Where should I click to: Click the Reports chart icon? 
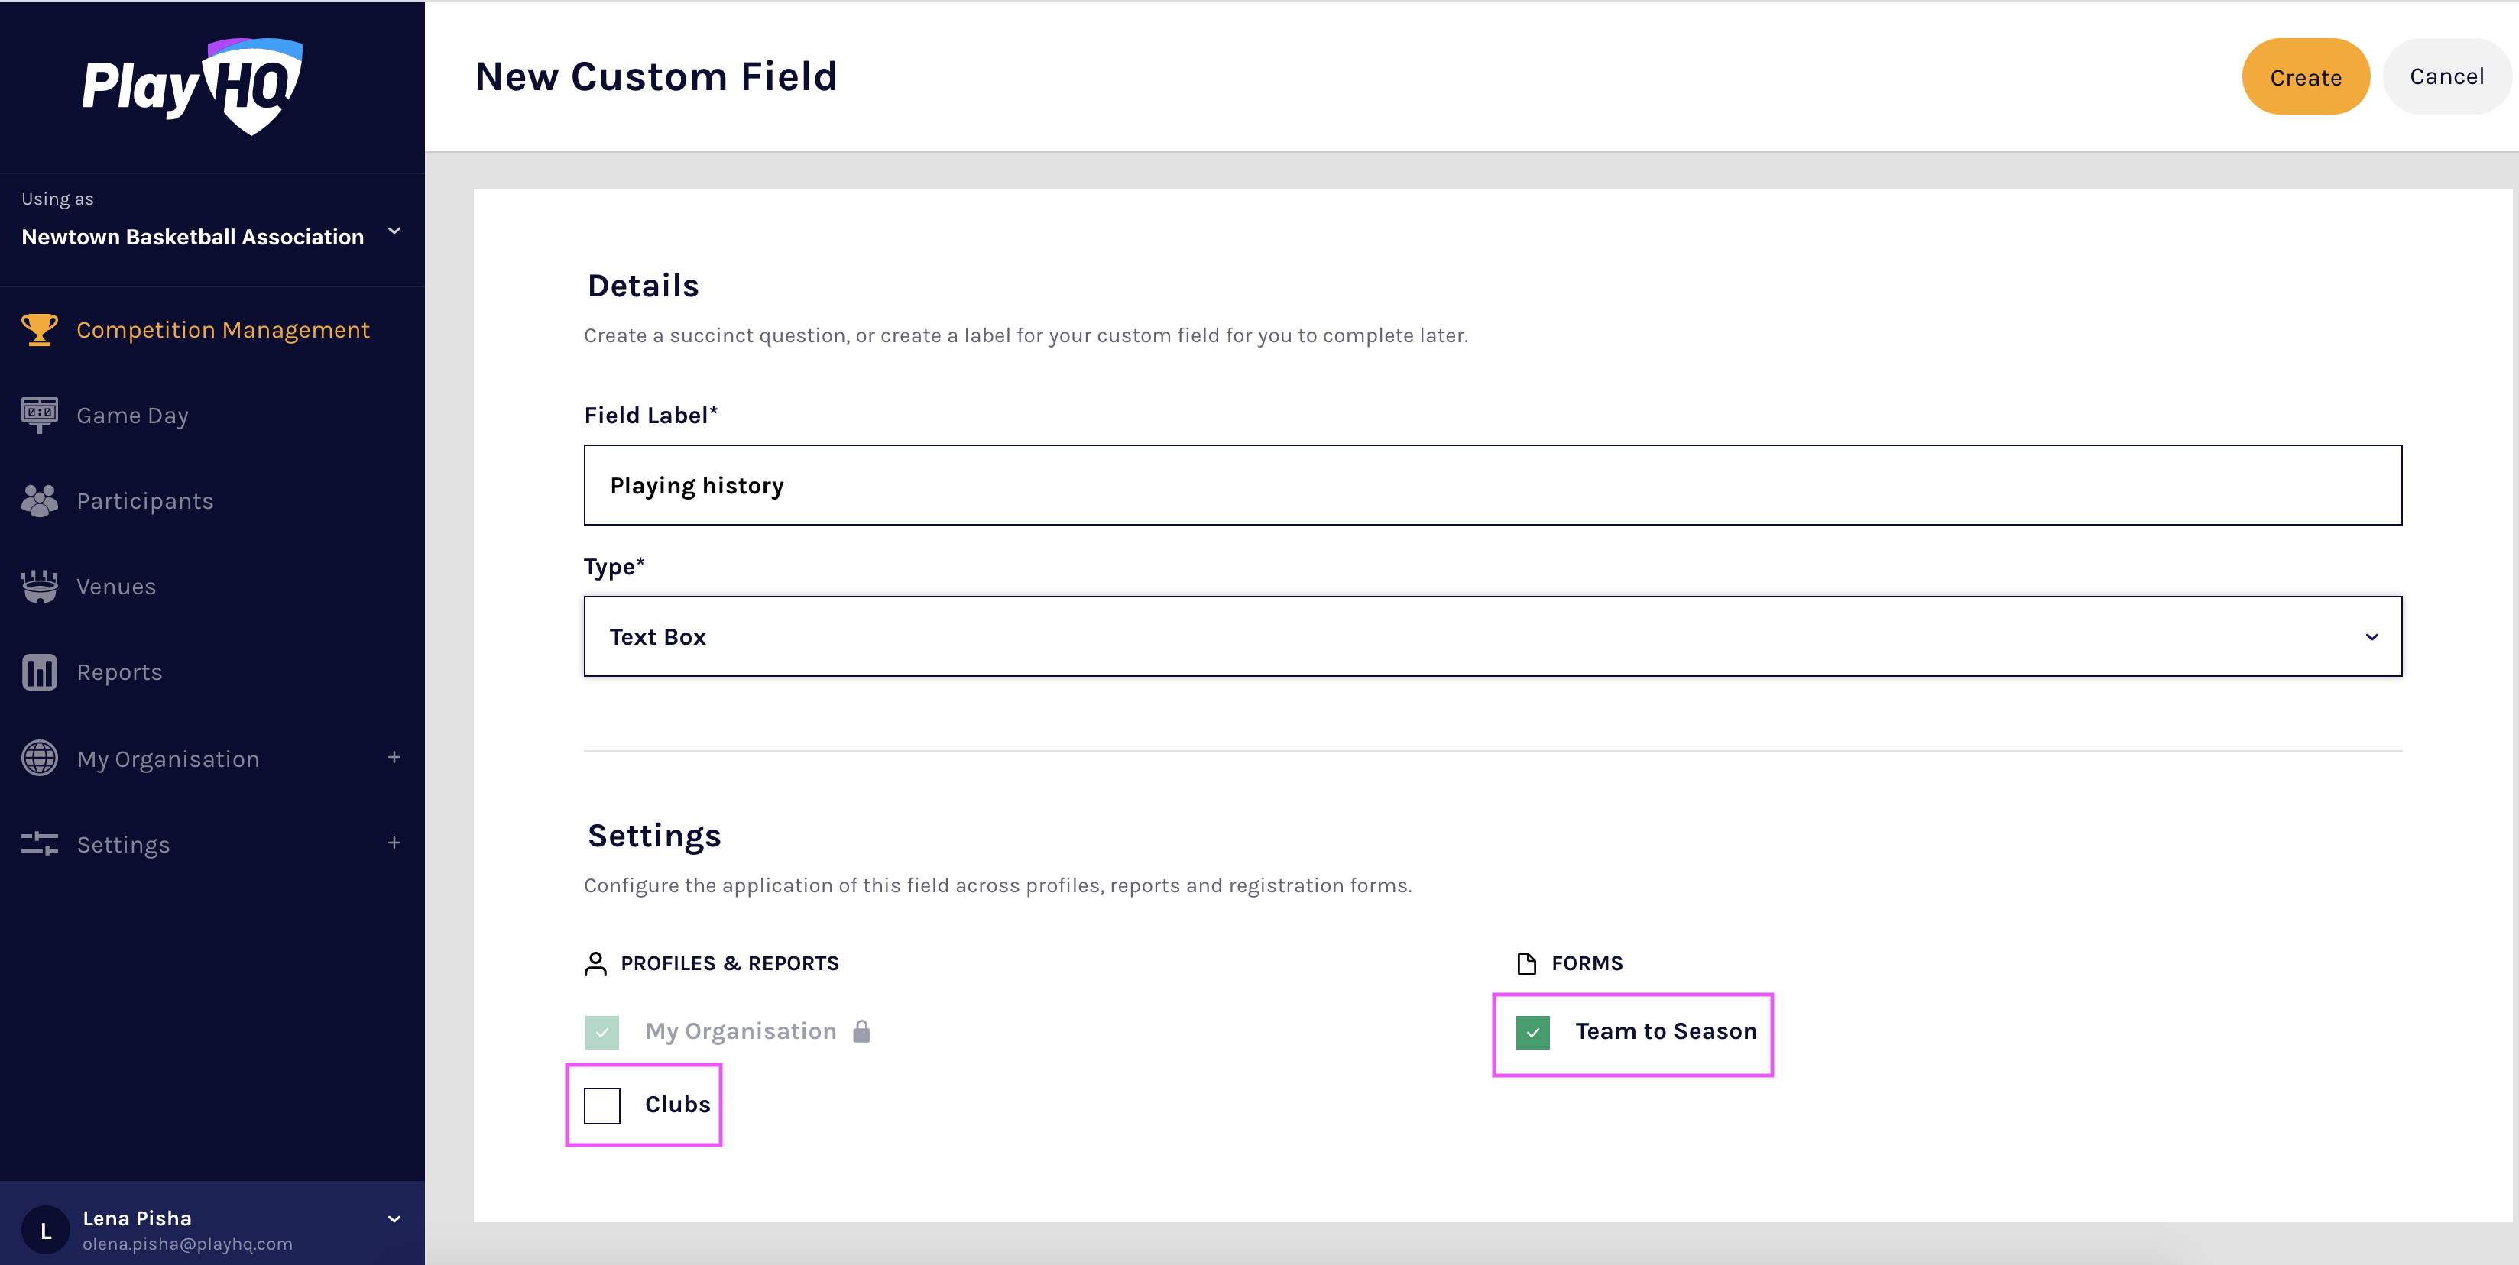pyautogui.click(x=39, y=671)
